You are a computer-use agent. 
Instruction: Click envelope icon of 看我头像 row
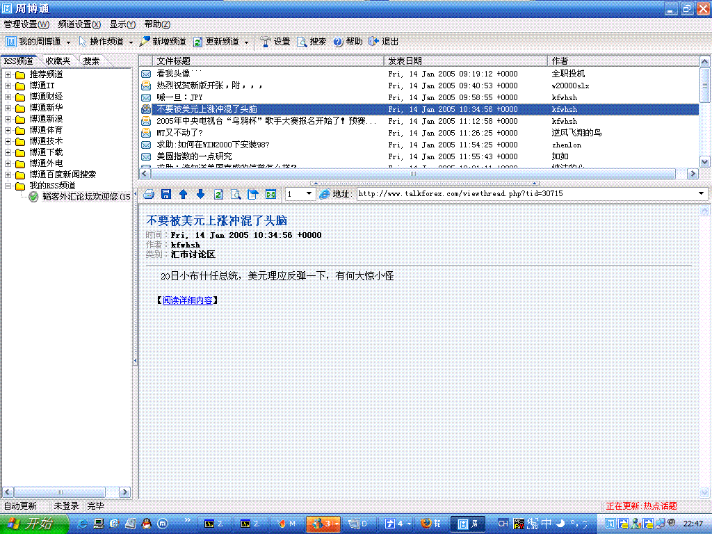tap(146, 74)
